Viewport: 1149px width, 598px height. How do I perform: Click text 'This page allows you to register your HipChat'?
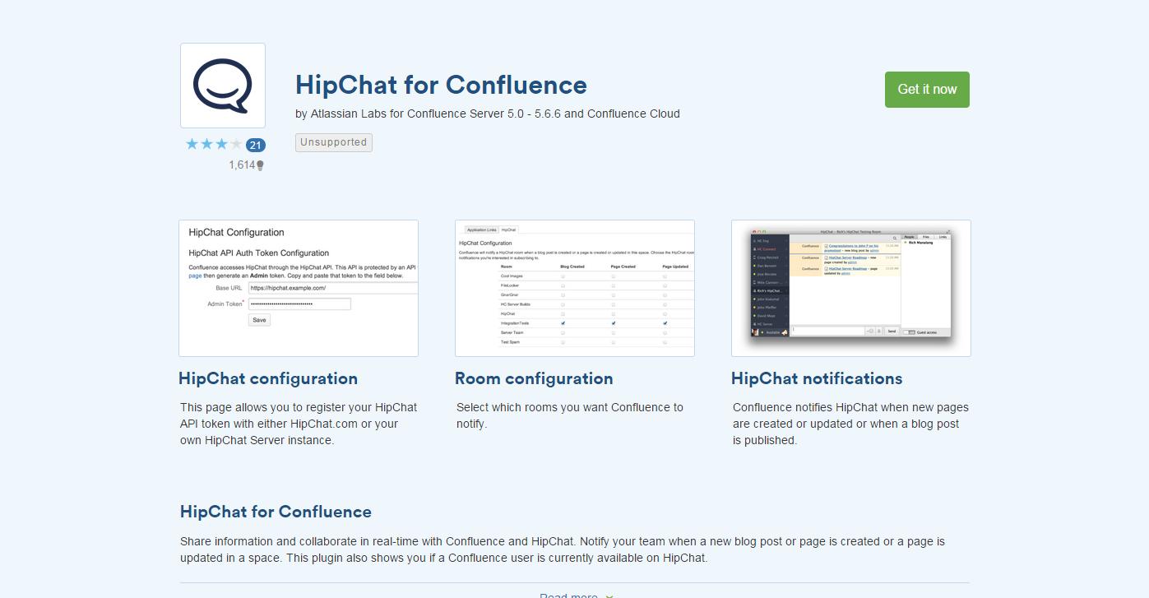(299, 407)
